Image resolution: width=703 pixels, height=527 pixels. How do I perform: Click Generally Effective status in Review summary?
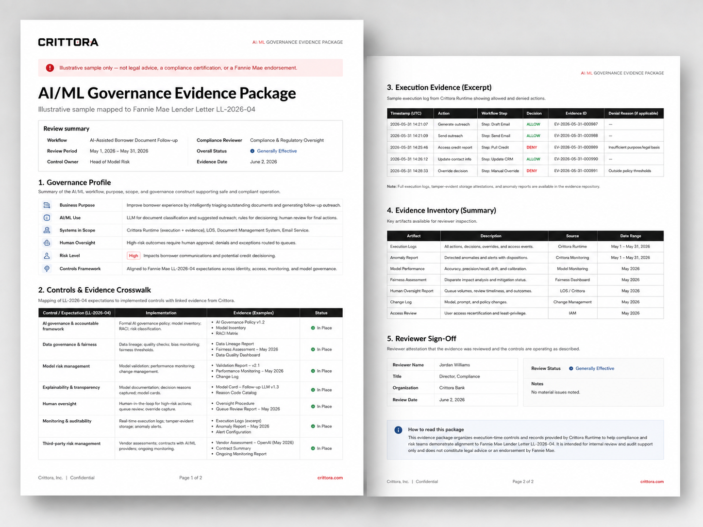click(x=277, y=151)
